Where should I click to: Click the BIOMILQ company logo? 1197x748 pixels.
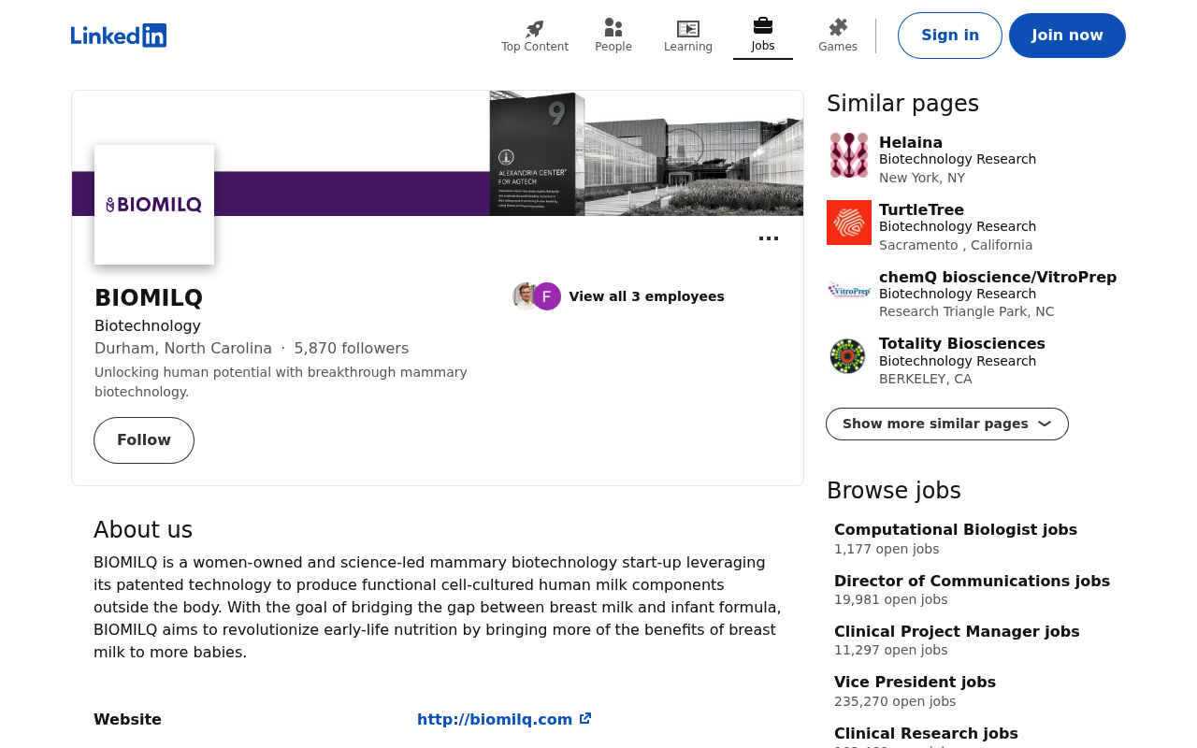(x=154, y=205)
